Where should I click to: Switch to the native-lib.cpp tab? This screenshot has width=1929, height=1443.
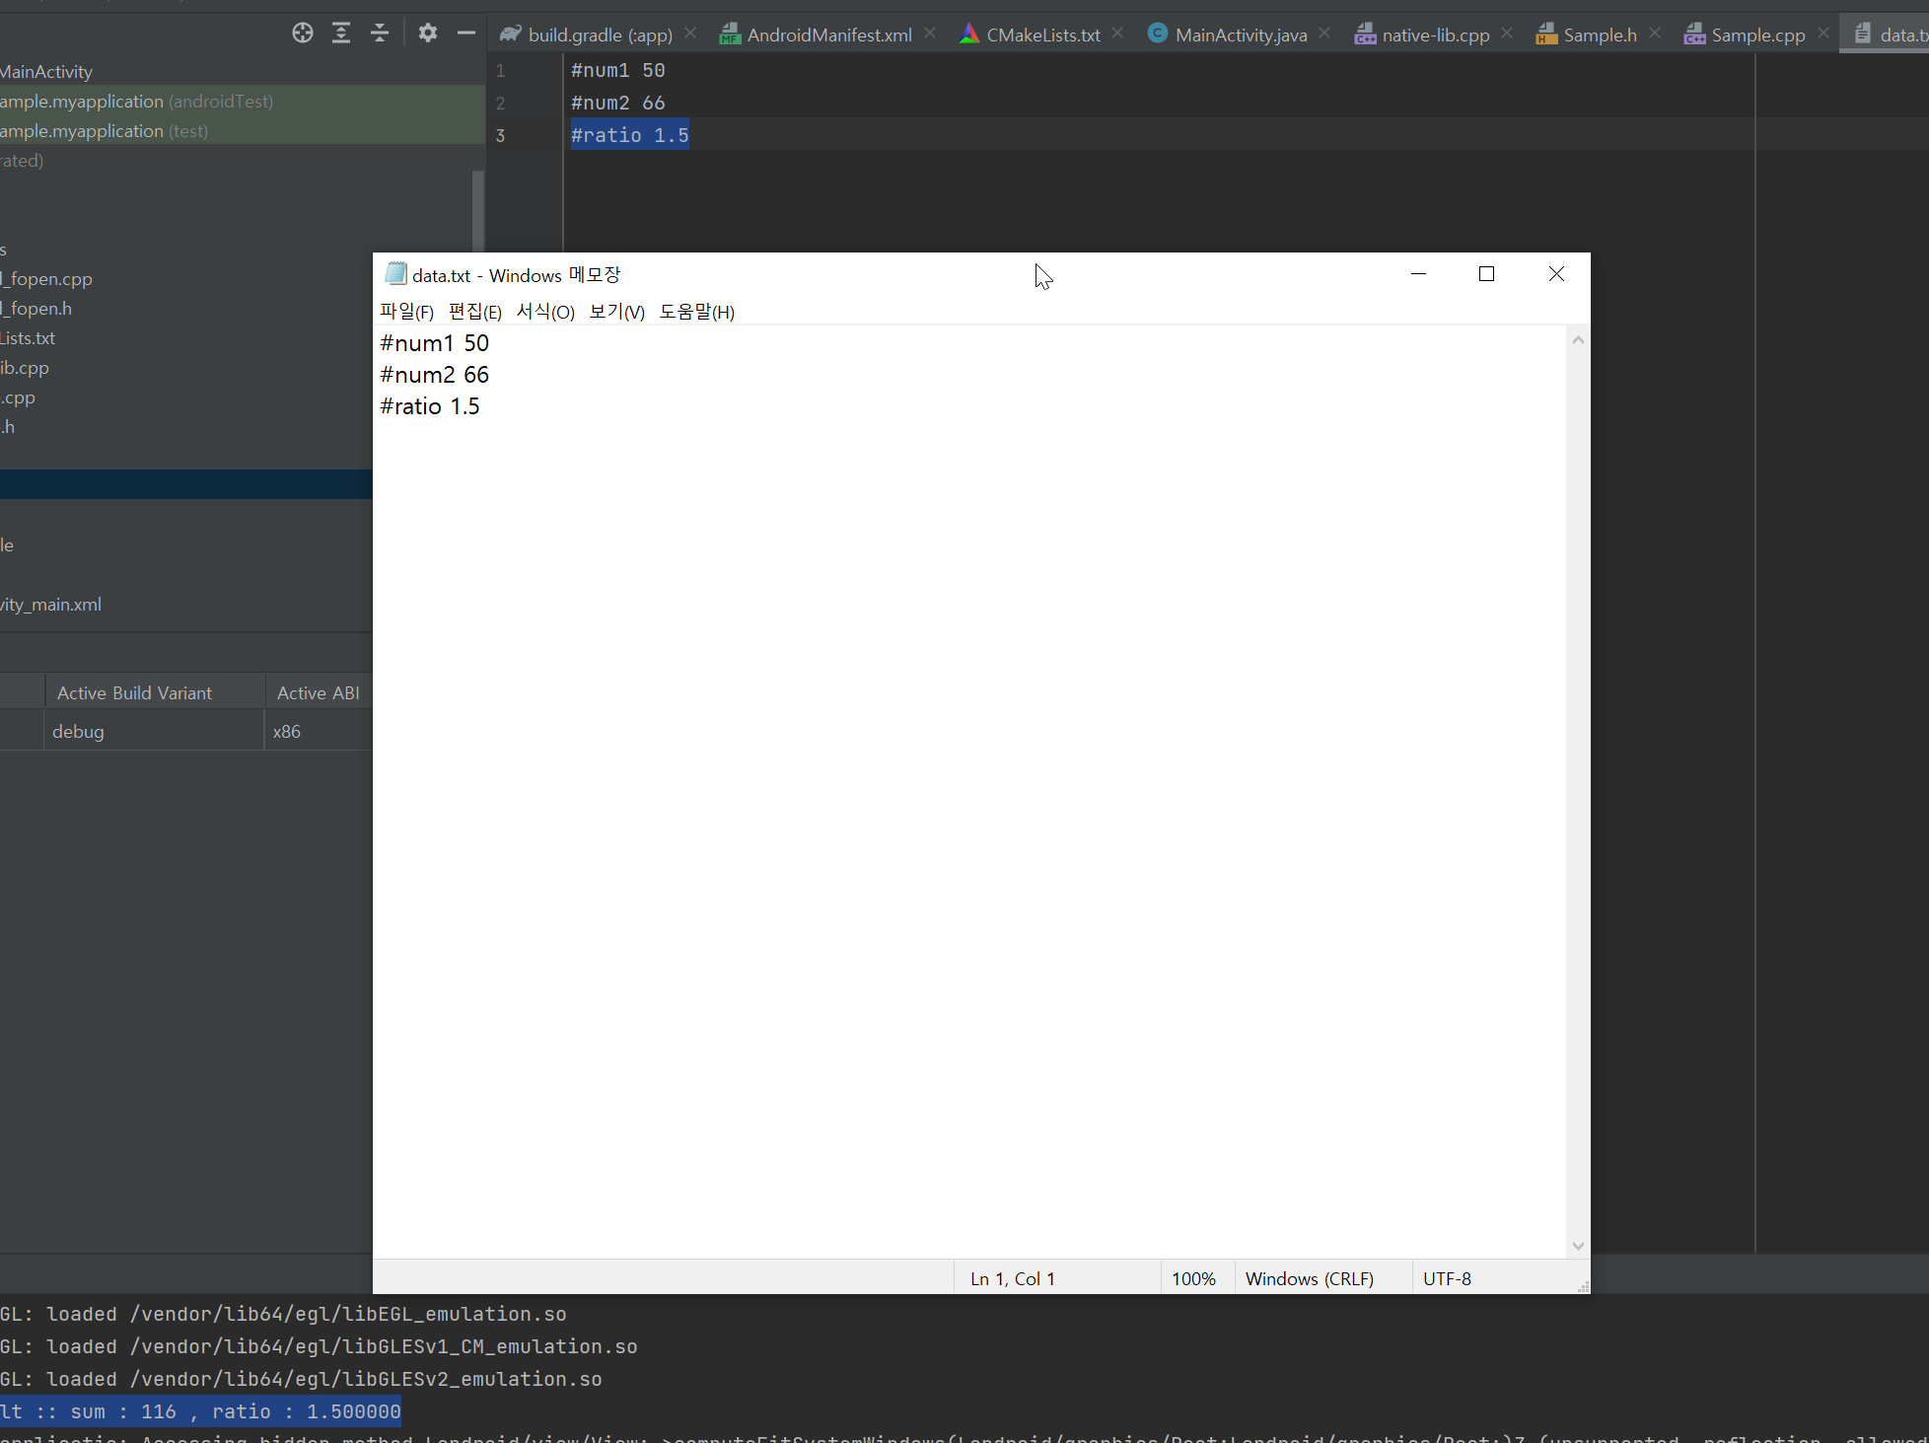pyautogui.click(x=1435, y=36)
